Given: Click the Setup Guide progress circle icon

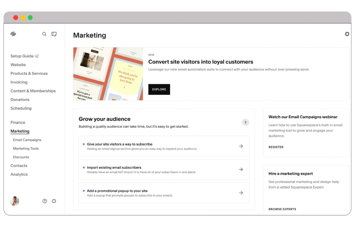Looking at the screenshot, I should point(37,56).
